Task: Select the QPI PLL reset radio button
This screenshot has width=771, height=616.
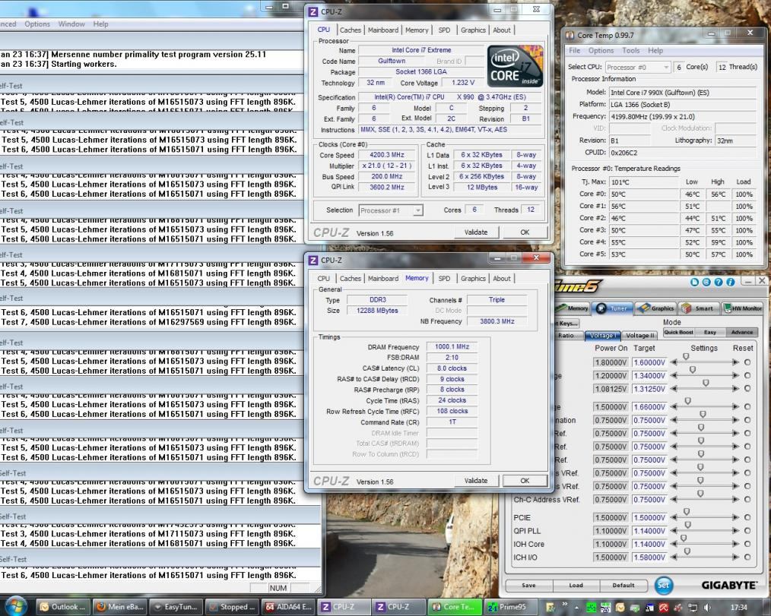Action: [747, 531]
